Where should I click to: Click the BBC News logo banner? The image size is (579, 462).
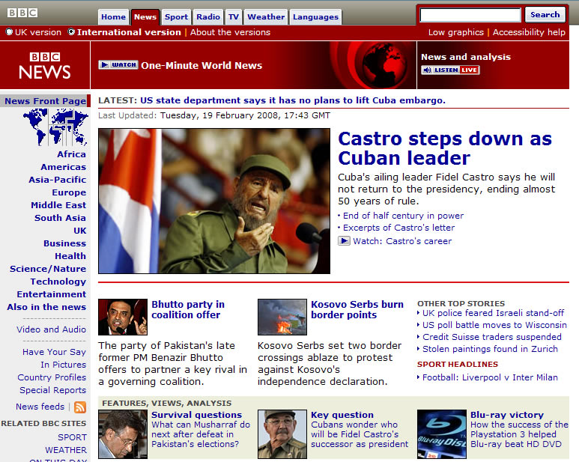coord(45,65)
